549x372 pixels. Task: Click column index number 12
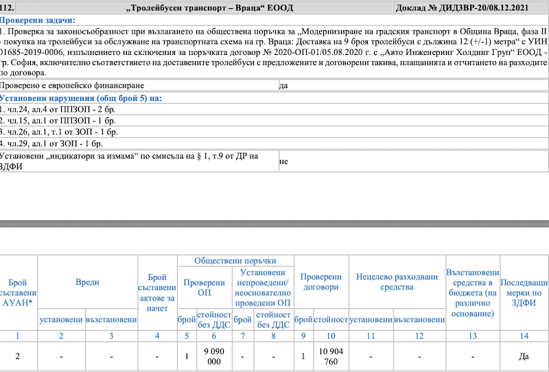[419, 336]
